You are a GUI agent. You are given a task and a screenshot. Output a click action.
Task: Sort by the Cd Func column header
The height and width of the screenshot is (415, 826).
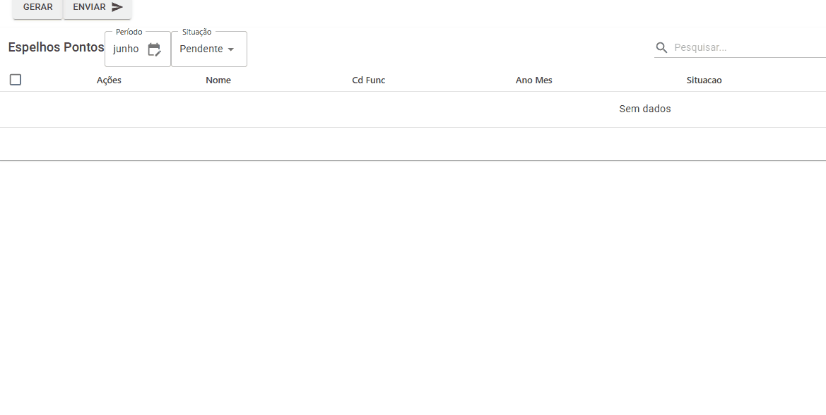coord(368,80)
